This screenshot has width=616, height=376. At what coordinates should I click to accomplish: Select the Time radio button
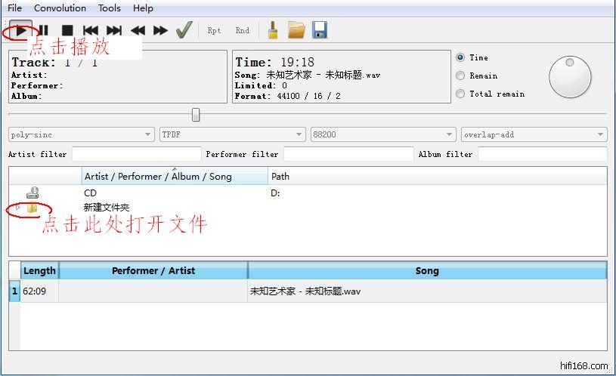click(x=460, y=57)
